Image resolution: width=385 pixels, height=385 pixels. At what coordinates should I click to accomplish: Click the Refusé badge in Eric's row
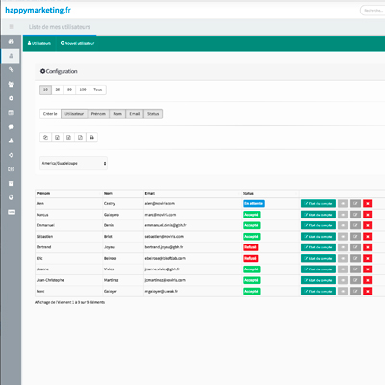click(250, 258)
